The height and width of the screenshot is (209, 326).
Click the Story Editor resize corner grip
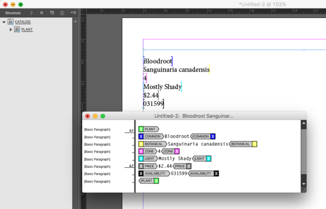pos(304,189)
